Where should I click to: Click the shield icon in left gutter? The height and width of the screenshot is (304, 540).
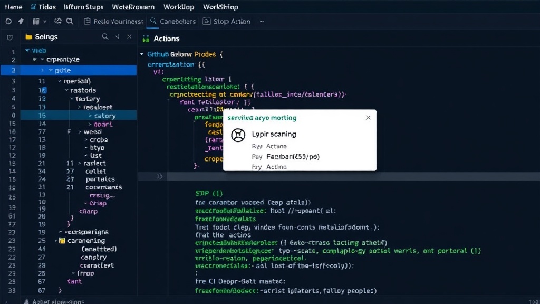tap(10, 37)
